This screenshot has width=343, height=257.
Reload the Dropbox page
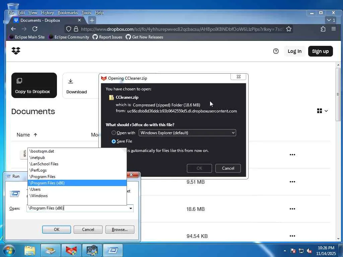point(35,29)
